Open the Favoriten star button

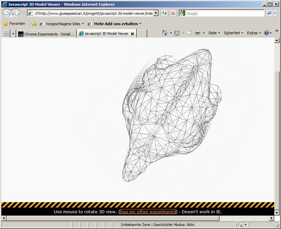pos(14,23)
